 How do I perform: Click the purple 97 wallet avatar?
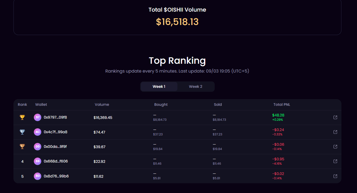(x=38, y=117)
